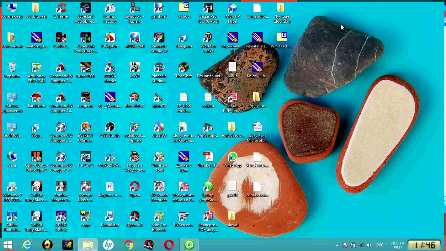Open the red Opera taskbar icon
446x251 pixels.
click(x=169, y=245)
